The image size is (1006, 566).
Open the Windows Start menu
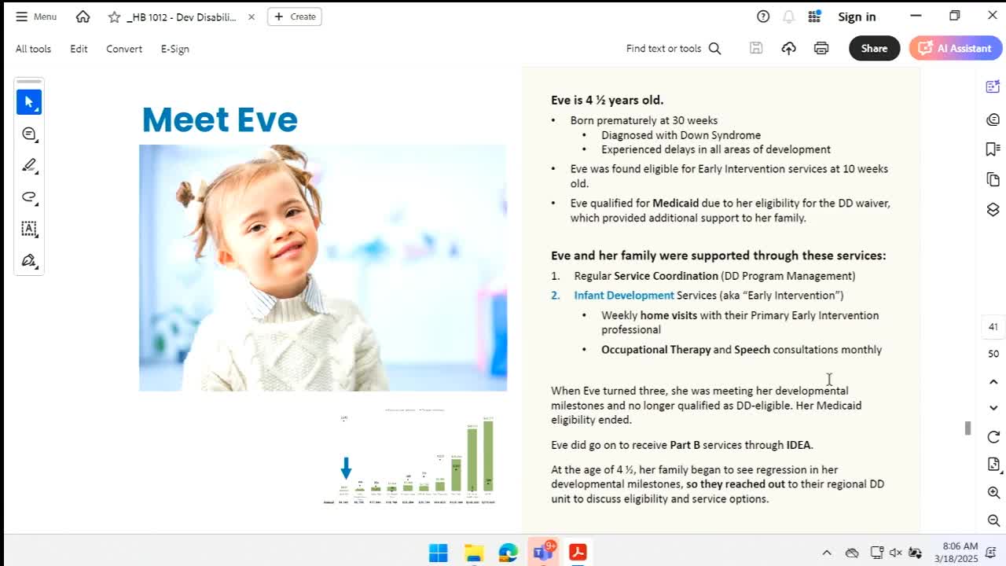coord(439,553)
